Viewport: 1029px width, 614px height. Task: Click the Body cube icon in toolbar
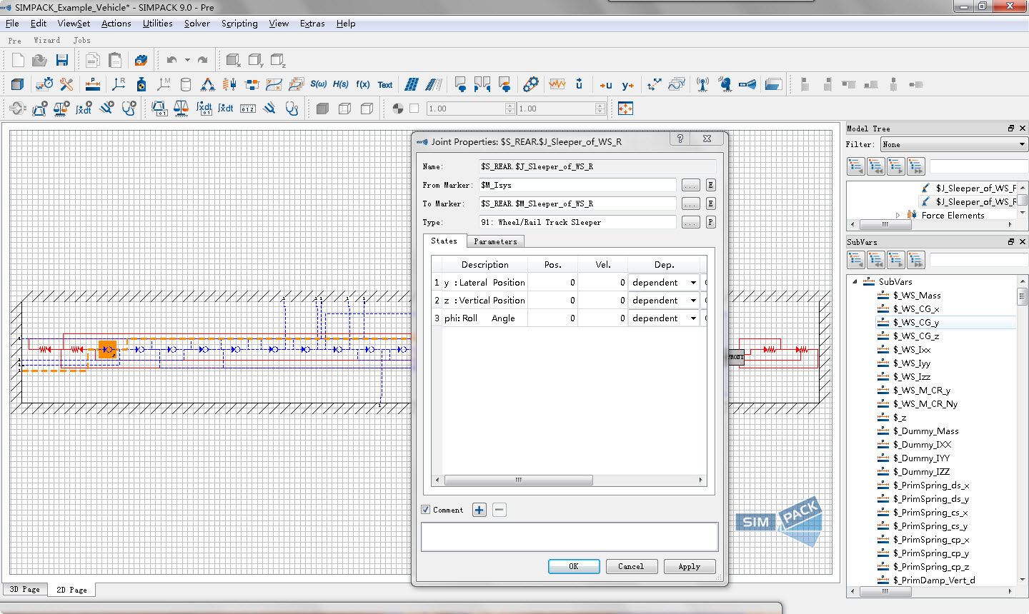click(18, 84)
